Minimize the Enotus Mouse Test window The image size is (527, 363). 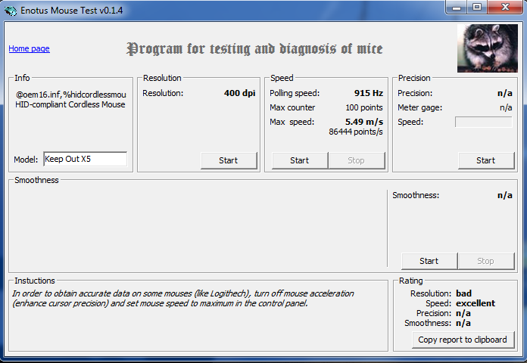[x=457, y=8]
